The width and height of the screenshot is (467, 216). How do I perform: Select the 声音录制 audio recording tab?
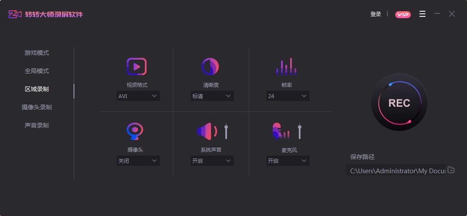(37, 125)
